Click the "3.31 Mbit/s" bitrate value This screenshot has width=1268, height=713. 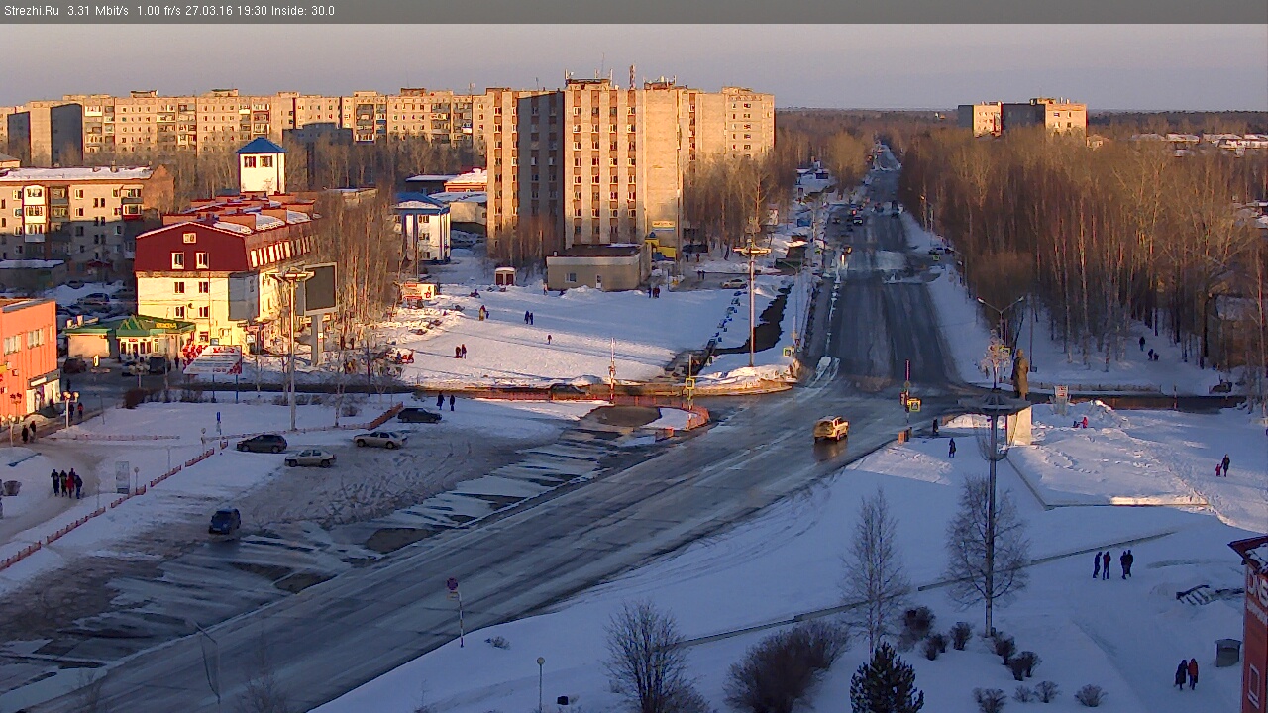pos(98,11)
